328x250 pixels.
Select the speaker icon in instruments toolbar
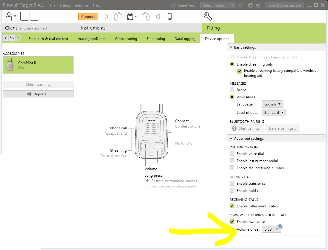point(158,16)
